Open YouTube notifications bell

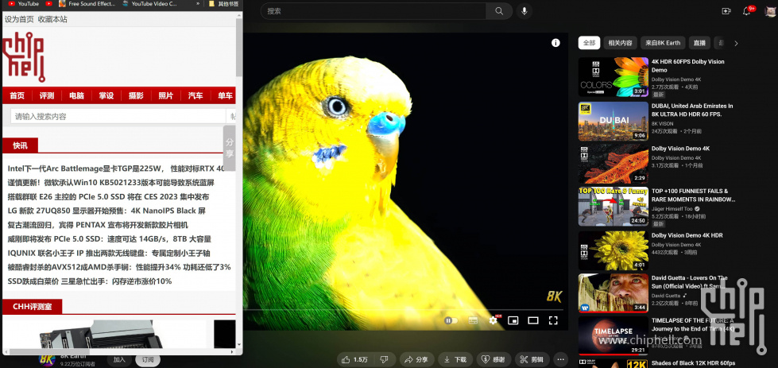click(746, 11)
